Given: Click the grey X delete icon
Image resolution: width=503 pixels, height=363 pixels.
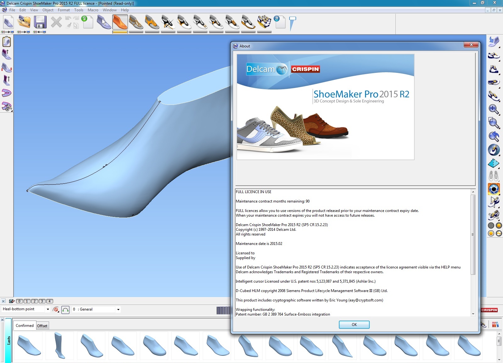Looking at the screenshot, I should pos(56,22).
